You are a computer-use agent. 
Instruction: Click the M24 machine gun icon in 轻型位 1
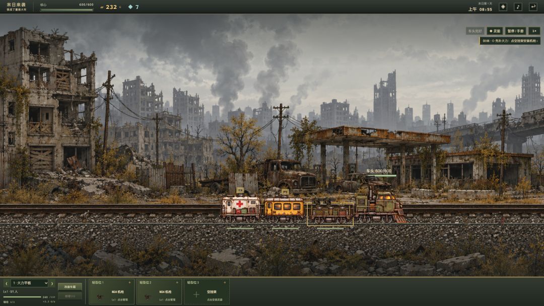point(100,296)
